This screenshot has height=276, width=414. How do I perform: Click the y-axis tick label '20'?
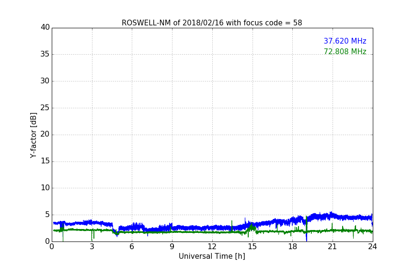coord(45,134)
